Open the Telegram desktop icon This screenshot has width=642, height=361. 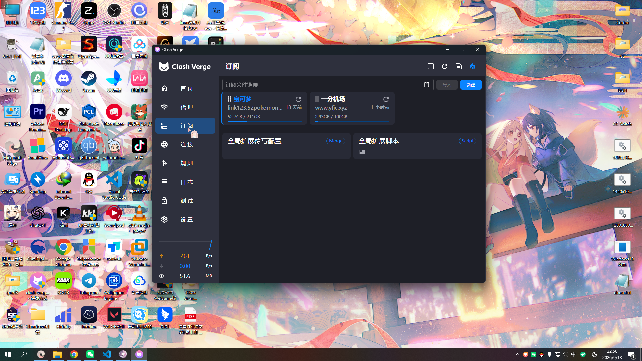[89, 284]
